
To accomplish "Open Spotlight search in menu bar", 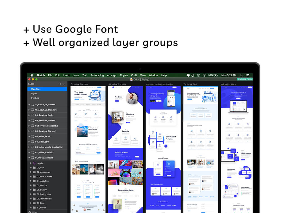I will 242,75.
